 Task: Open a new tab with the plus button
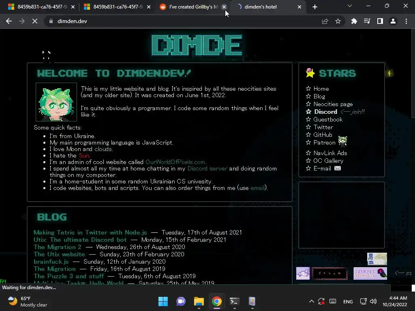314,7
